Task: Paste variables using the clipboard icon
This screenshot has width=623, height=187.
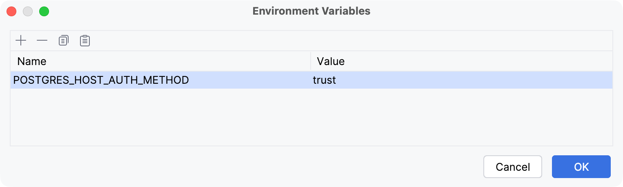Action: (x=85, y=41)
